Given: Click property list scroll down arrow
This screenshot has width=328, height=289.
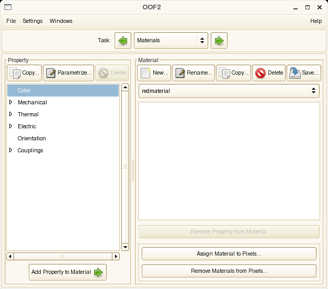Looking at the screenshot, I should pyautogui.click(x=125, y=247).
